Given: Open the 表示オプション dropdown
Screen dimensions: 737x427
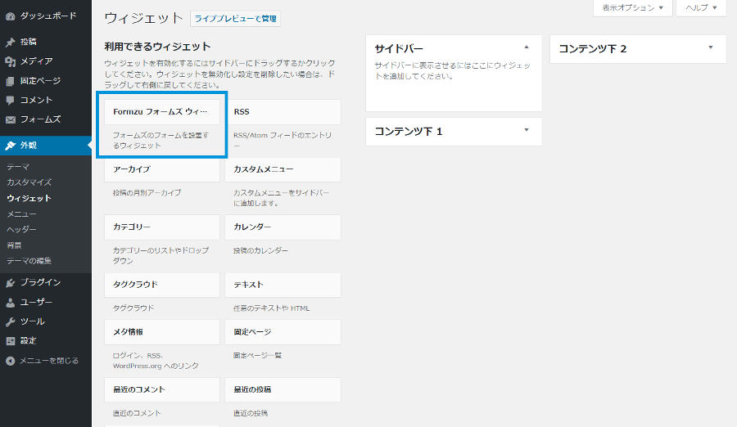Looking at the screenshot, I should click(x=633, y=8).
